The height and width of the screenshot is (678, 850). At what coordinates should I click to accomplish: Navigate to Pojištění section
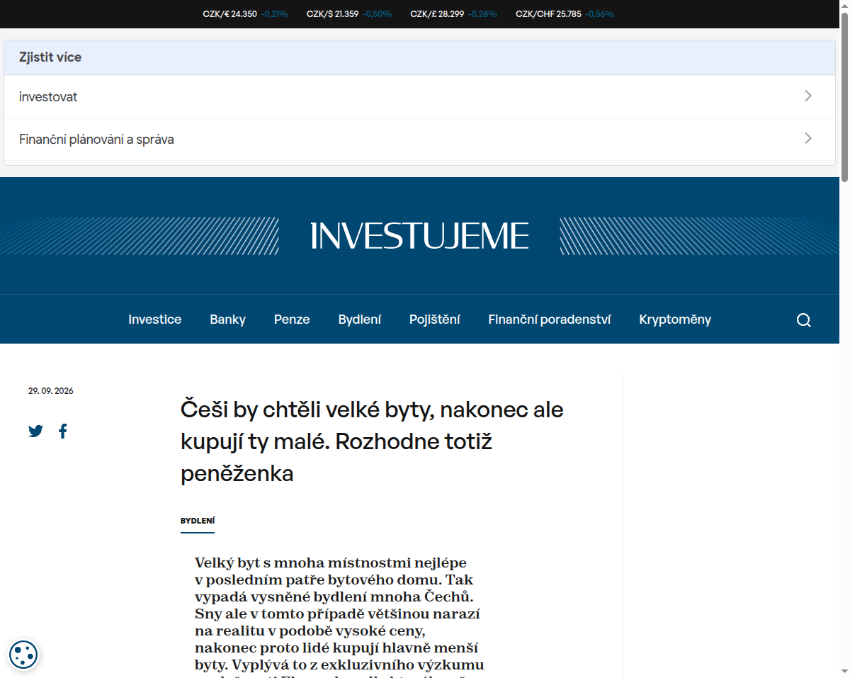pos(435,320)
